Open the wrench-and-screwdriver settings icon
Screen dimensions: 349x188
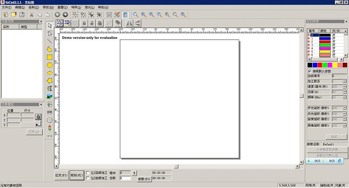click(117, 15)
